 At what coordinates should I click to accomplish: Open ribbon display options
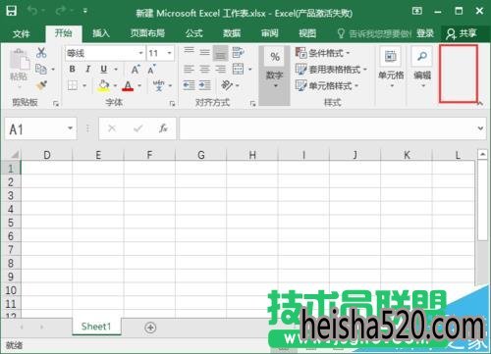[x=416, y=11]
